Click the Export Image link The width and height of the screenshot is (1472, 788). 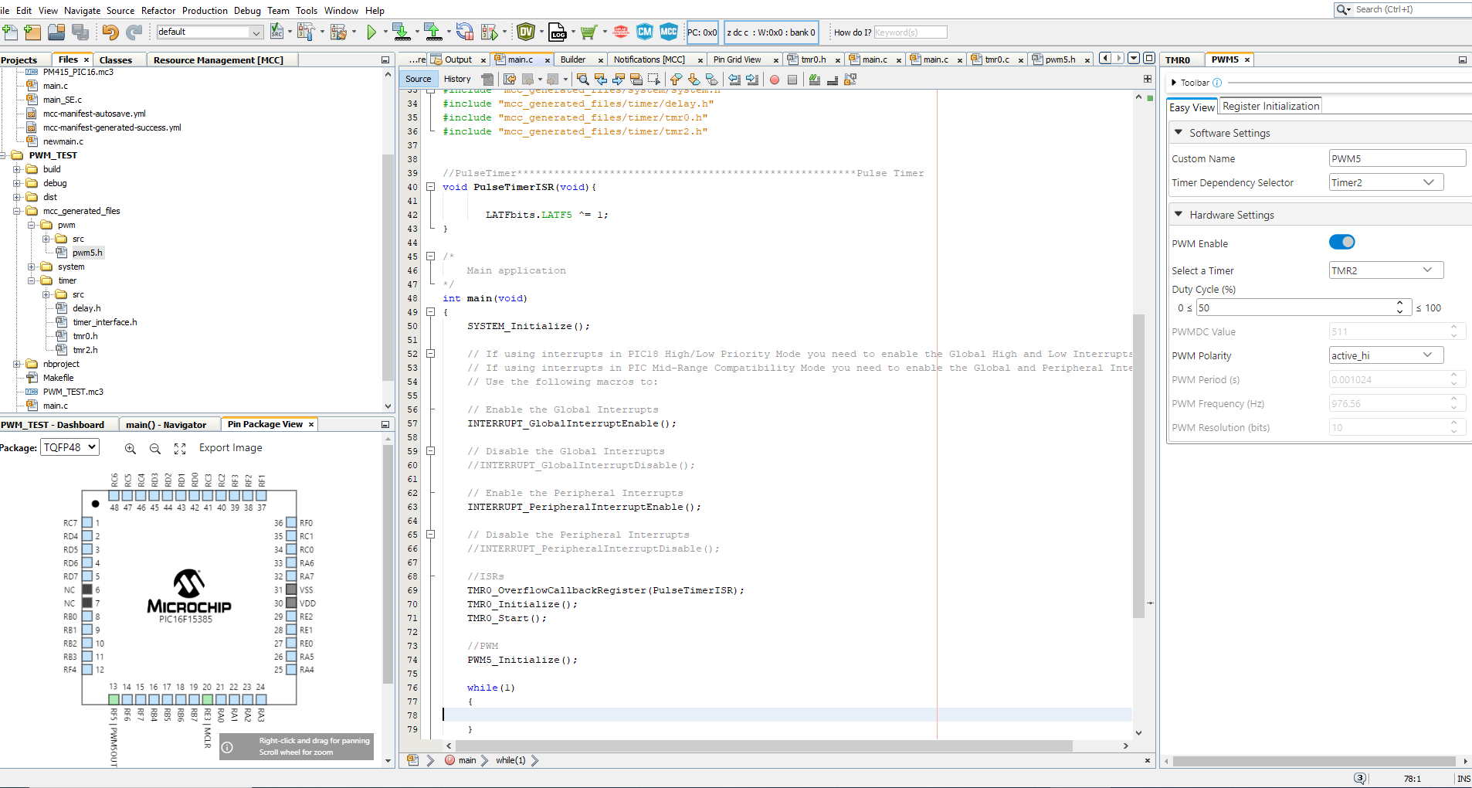[230, 448]
